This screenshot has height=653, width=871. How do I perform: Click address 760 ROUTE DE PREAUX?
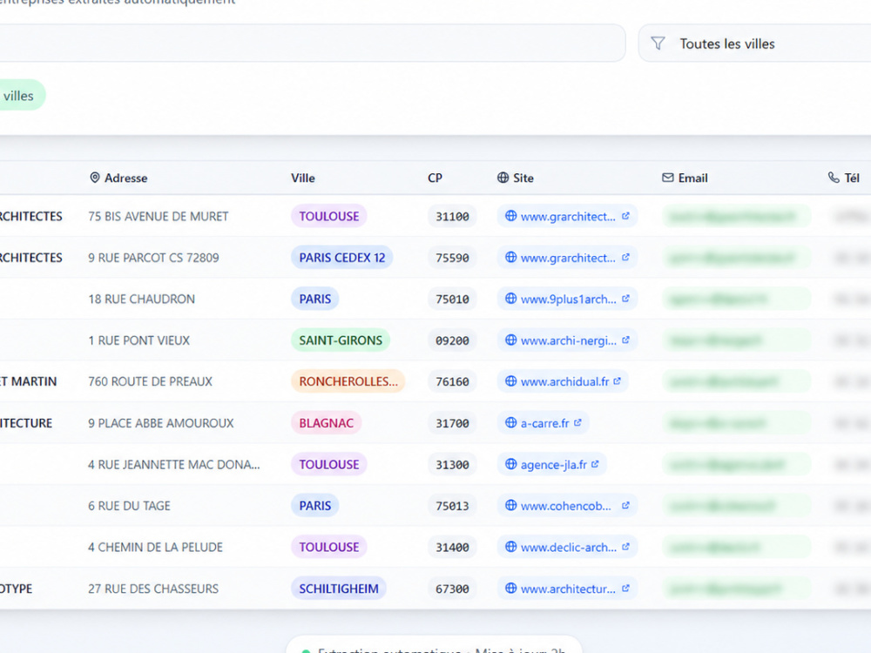point(150,381)
